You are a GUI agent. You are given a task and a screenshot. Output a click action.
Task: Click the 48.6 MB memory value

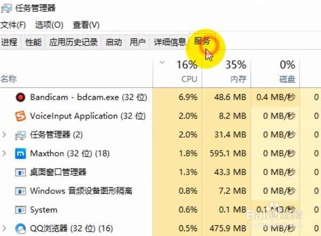pos(230,97)
